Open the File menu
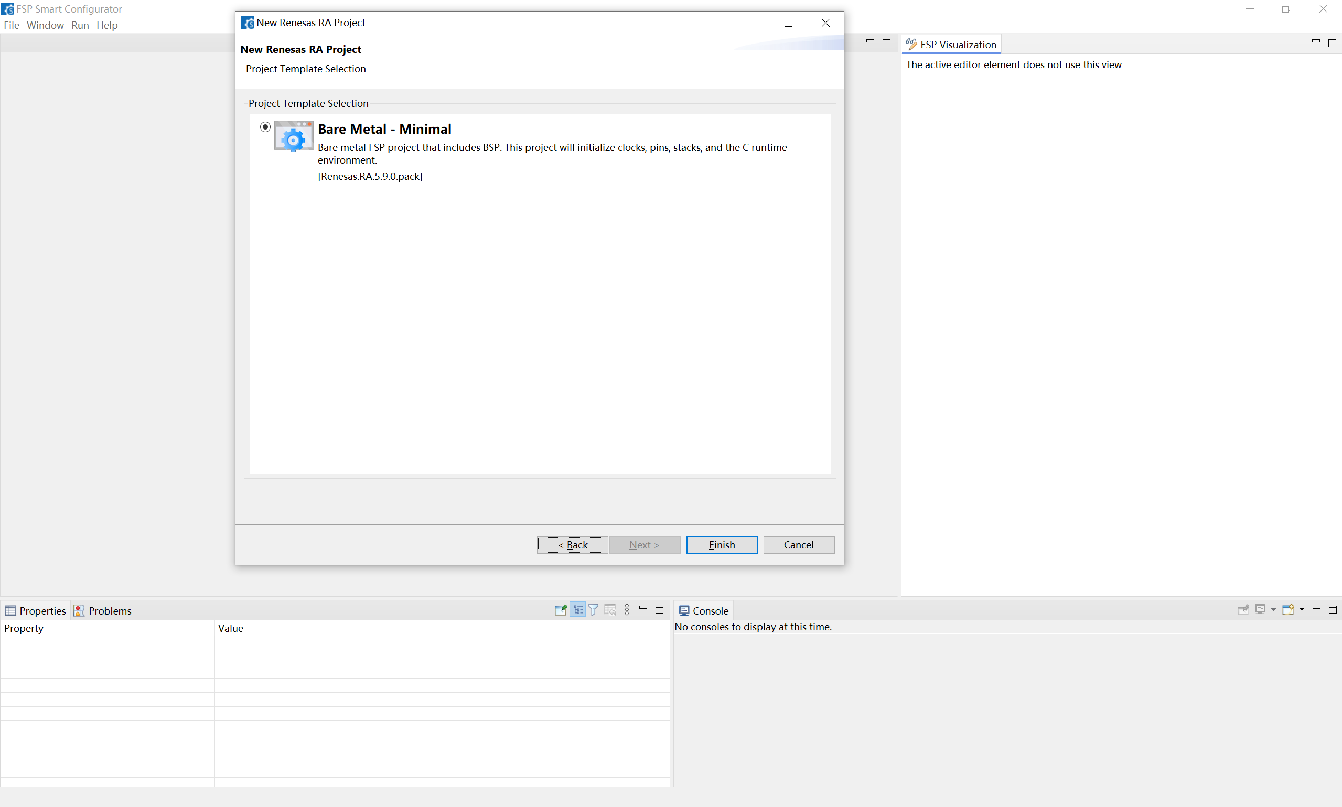Screen dimensions: 1342x807 [12, 25]
